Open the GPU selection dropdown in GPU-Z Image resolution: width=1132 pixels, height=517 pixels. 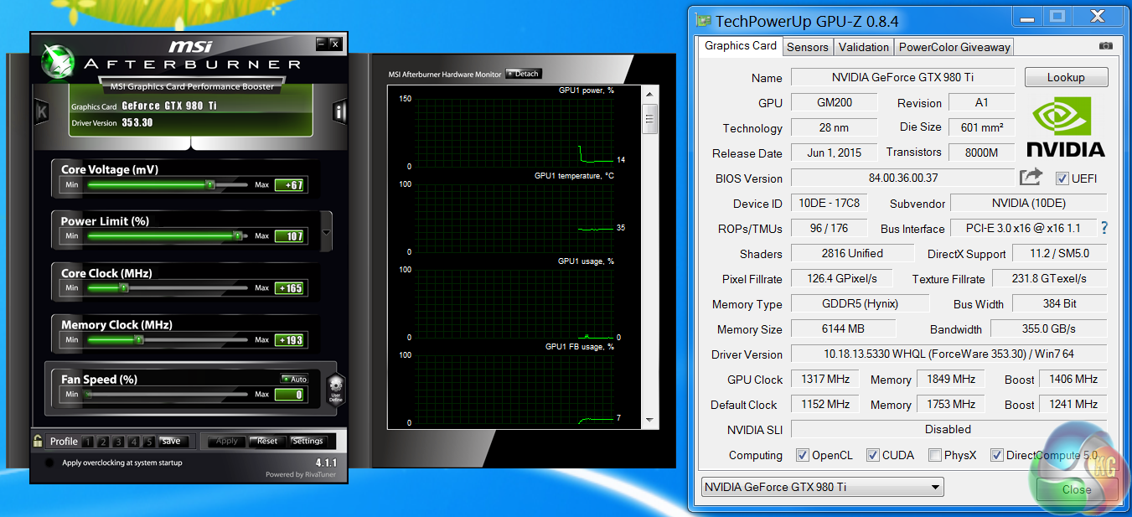(x=822, y=487)
